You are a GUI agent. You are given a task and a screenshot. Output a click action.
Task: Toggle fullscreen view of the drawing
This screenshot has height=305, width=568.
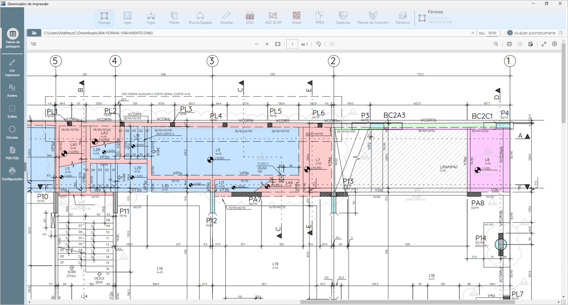544,44
